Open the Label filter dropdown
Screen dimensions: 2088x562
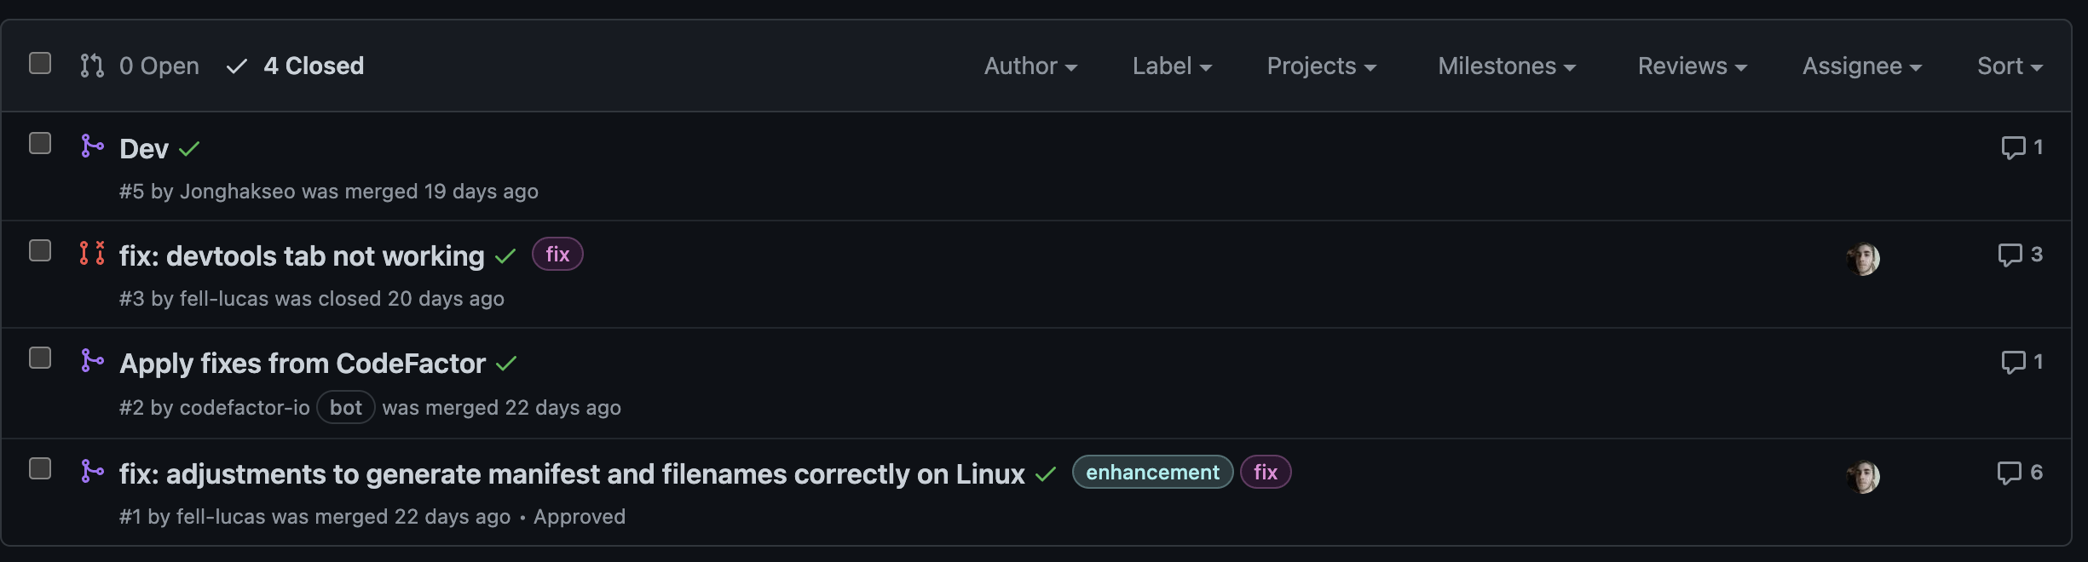click(1172, 66)
